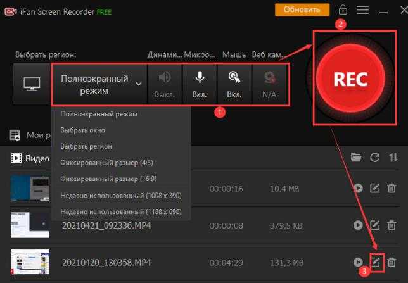Click duration 00:00:08

[226, 225]
